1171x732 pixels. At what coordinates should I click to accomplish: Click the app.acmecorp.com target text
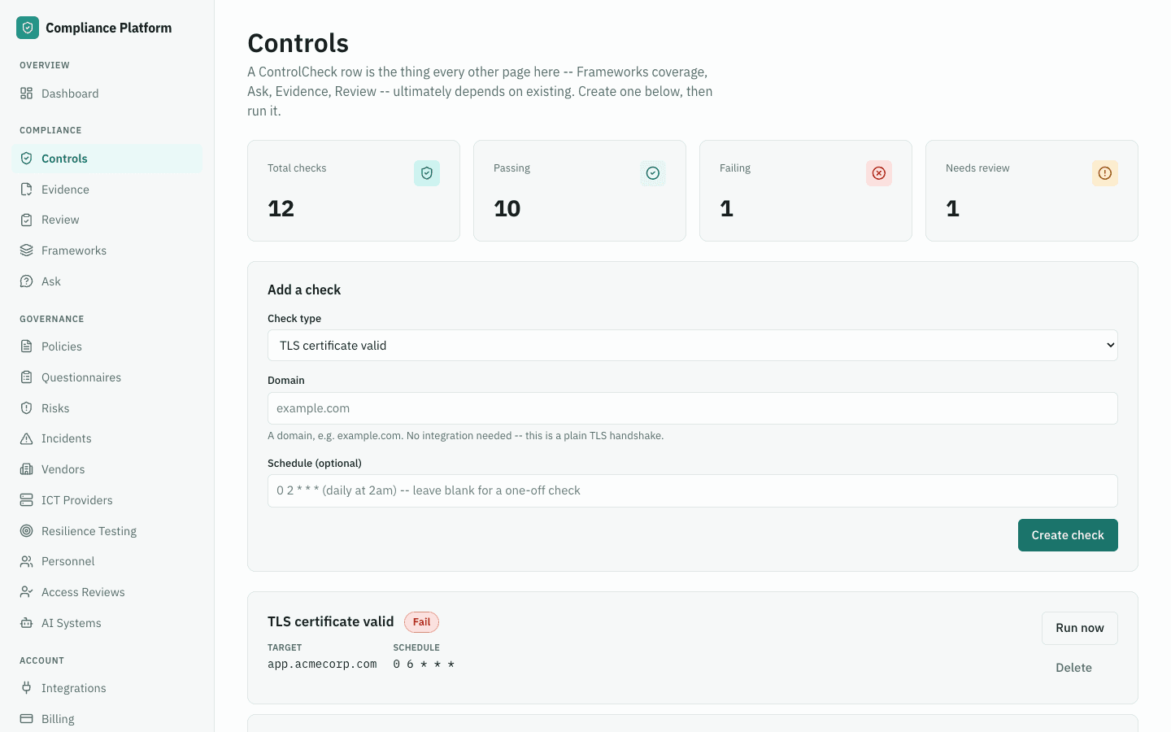click(322, 664)
